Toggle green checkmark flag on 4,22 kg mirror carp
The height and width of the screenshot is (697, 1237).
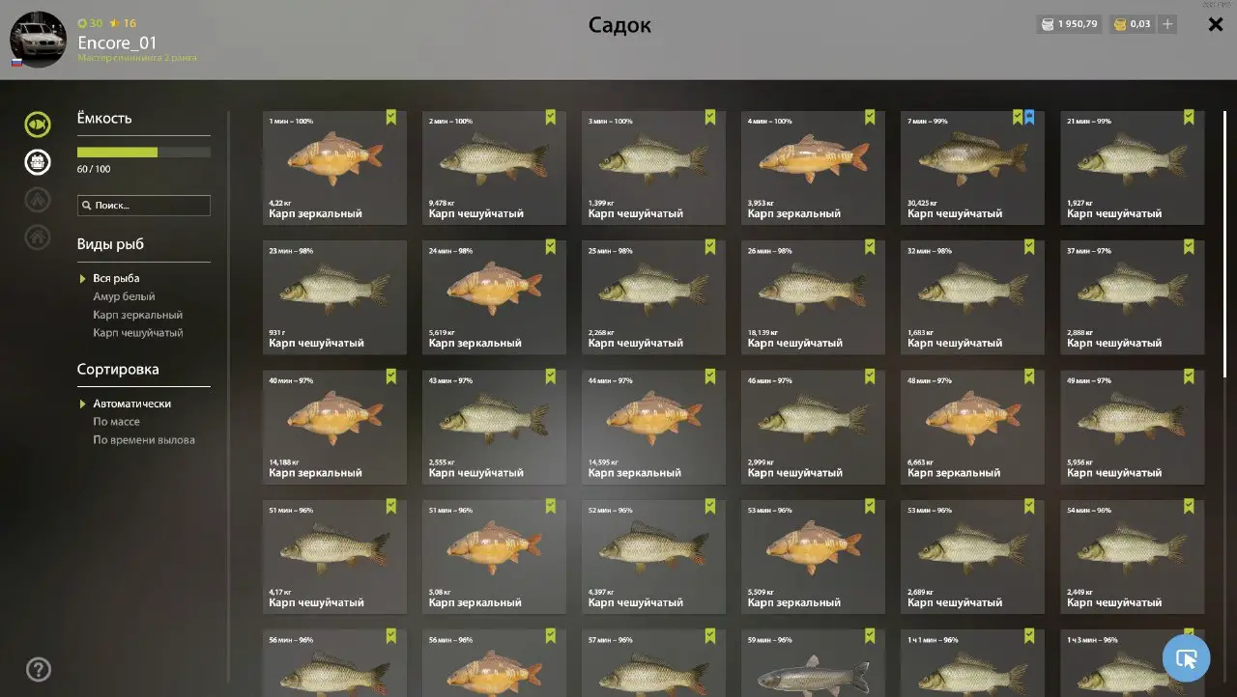click(x=391, y=117)
